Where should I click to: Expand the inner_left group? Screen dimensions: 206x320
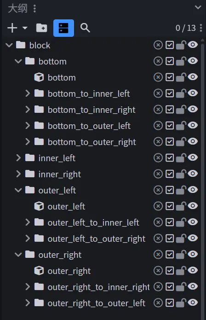(18, 158)
